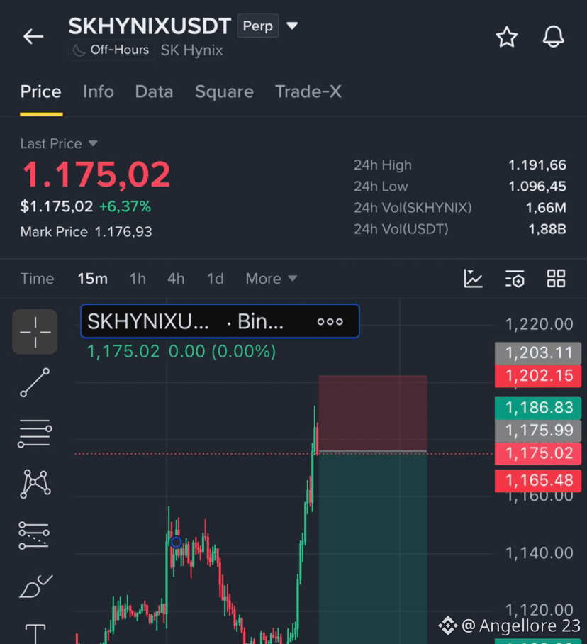Open price alerts with the bell icon
The height and width of the screenshot is (644, 587).
(553, 37)
